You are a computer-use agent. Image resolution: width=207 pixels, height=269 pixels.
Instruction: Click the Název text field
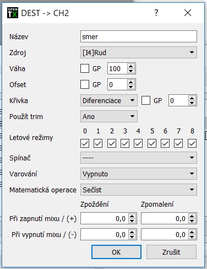point(139,36)
